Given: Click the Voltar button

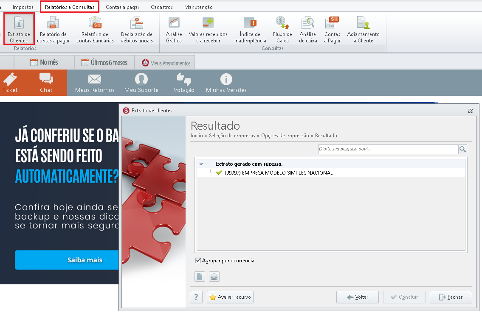Looking at the screenshot, I should [358, 297].
